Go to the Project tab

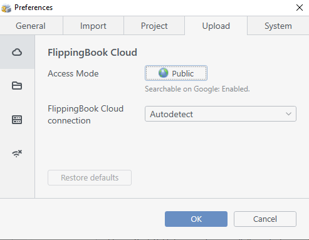[x=154, y=26]
